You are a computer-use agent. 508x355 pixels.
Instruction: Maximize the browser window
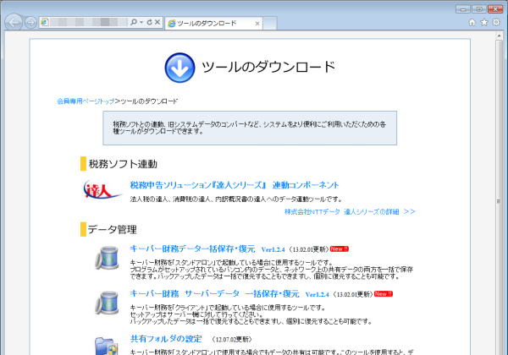[479, 9]
